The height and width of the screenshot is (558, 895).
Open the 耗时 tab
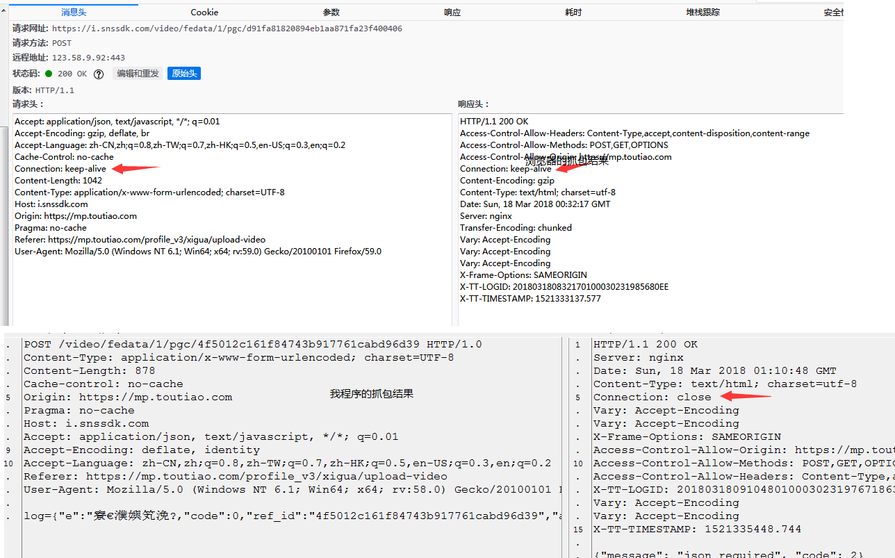coord(573,13)
